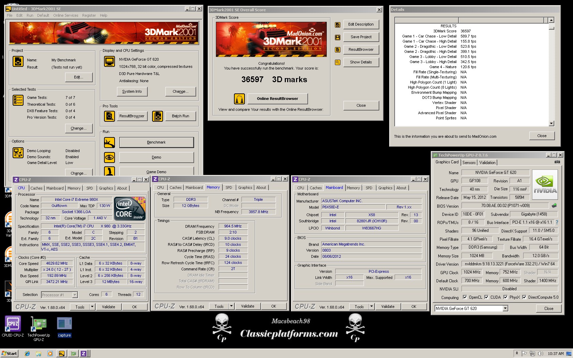Open the Online Services menu
Screen dimensions: 573x358
coord(65,15)
